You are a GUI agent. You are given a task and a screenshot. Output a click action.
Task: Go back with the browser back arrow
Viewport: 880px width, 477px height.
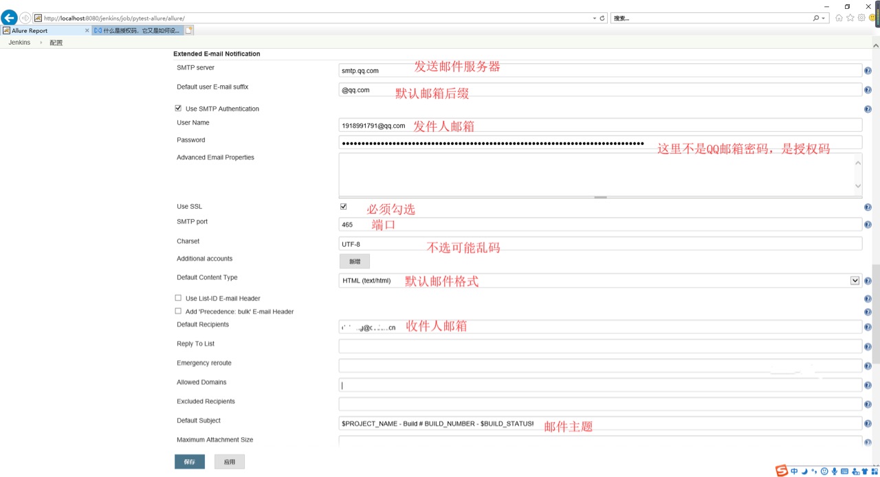(x=9, y=18)
